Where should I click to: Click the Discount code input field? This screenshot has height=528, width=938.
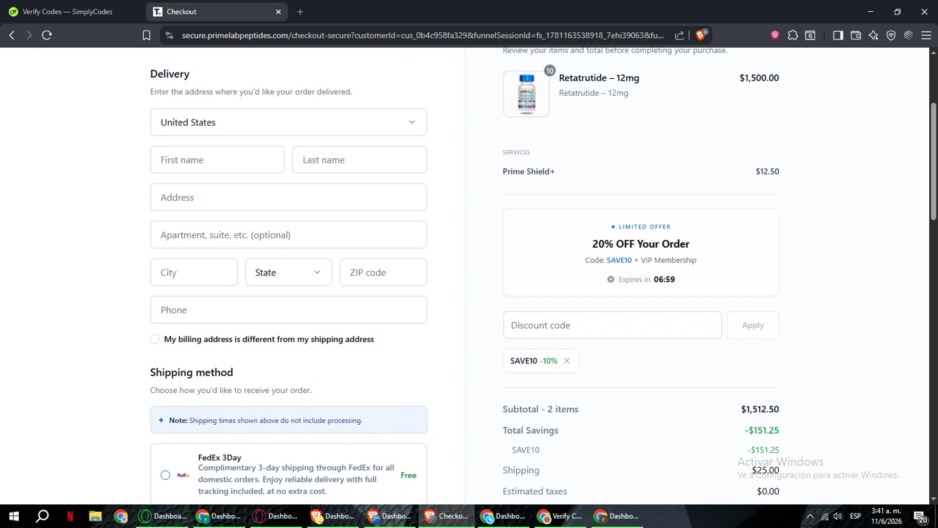pos(612,325)
